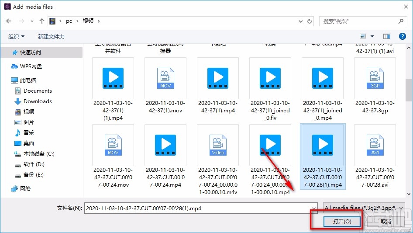413x233 pixels.
Task: Toggle the preview pane icon
Action: coord(386,36)
